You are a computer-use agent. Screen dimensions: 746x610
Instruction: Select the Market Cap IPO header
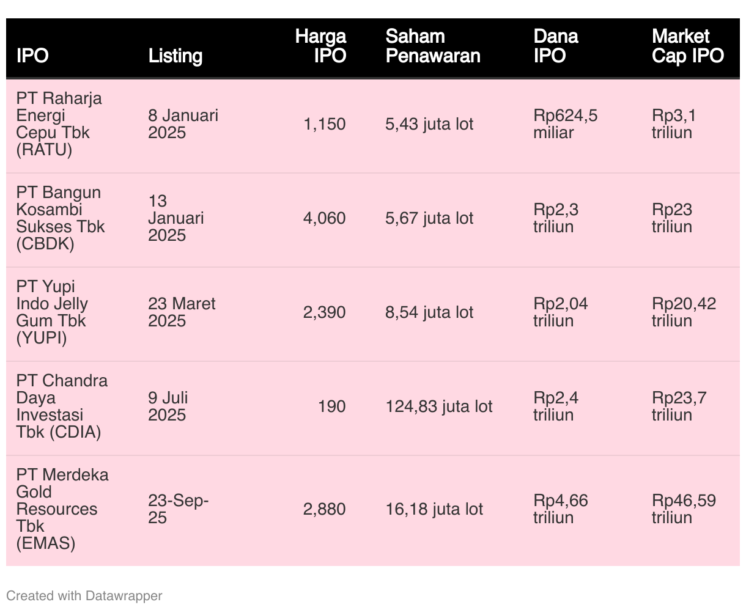pyautogui.click(x=688, y=46)
